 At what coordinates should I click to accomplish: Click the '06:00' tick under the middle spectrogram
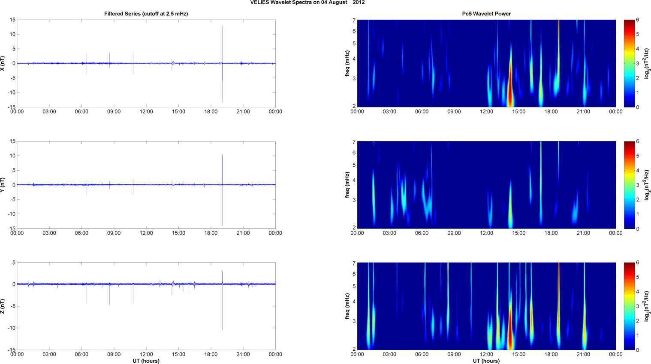pos(422,233)
